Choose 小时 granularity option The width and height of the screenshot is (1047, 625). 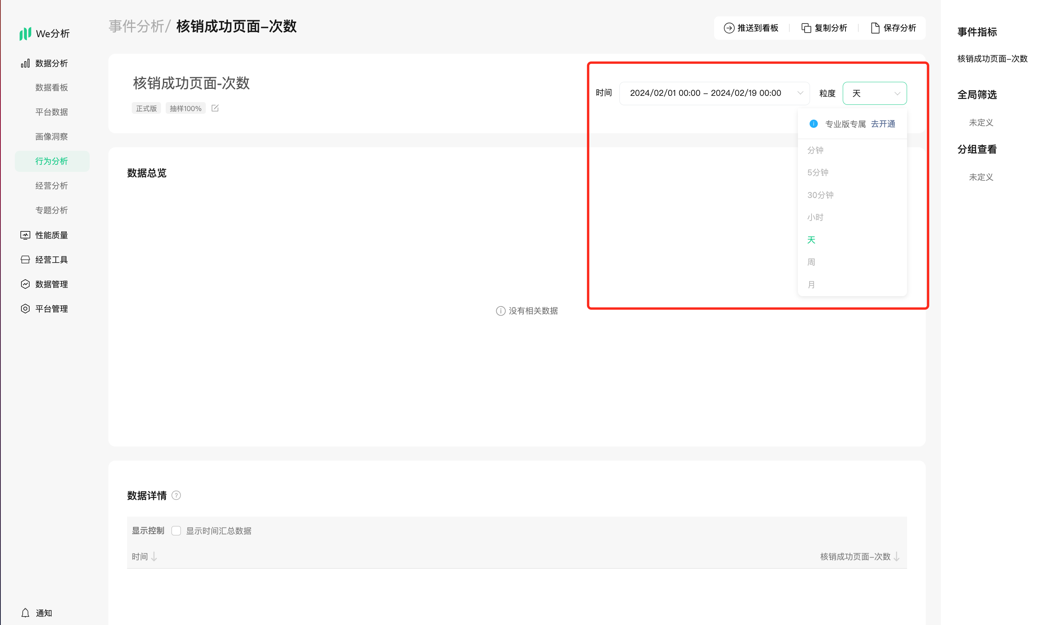coord(815,217)
